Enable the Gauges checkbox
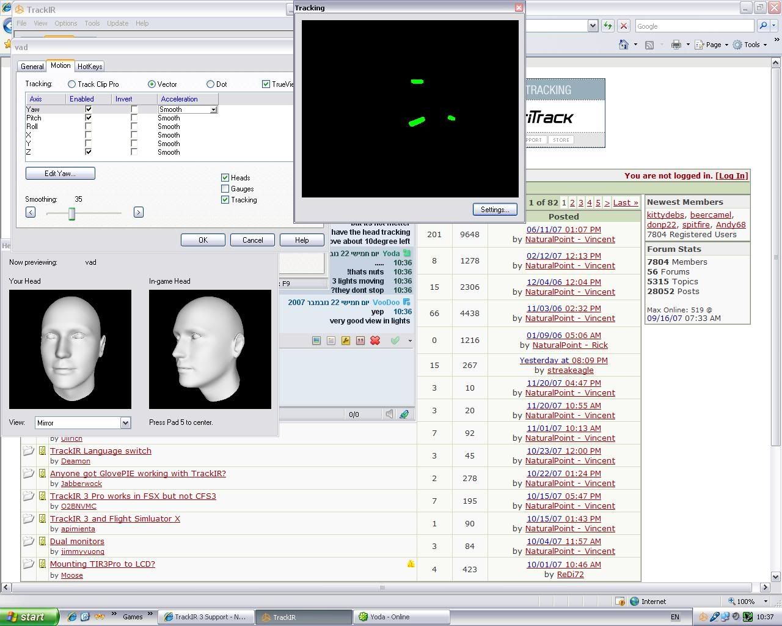782x626 pixels. (225, 189)
